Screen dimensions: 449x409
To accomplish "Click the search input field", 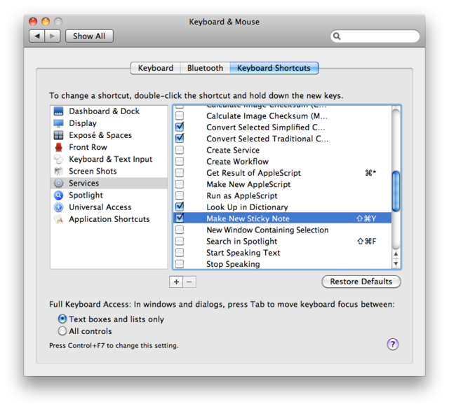I will coord(375,36).
